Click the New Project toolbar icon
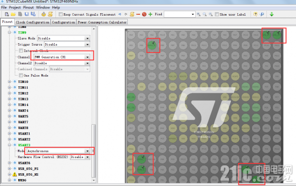 click(x=7, y=14)
